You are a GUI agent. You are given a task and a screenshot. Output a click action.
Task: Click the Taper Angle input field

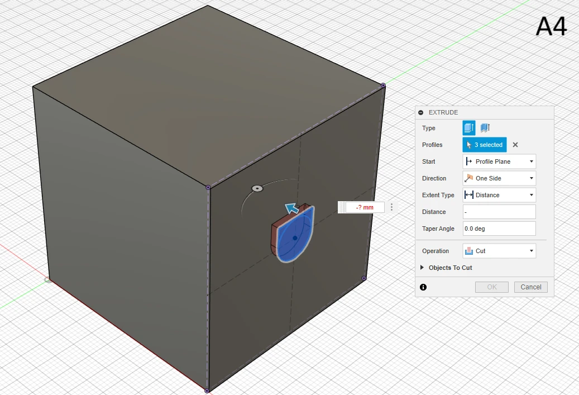point(499,229)
